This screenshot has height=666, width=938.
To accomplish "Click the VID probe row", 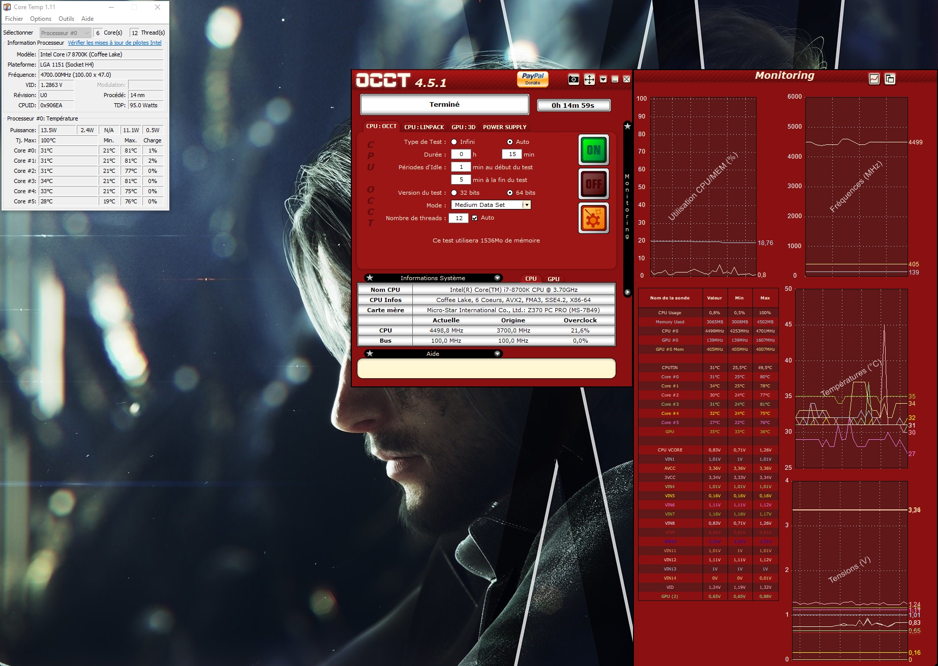I will 708,587.
